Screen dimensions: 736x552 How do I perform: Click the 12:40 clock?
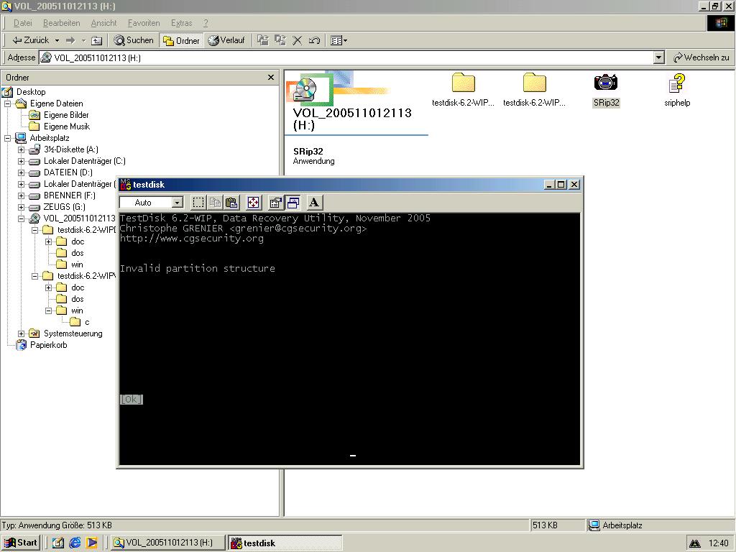pyautogui.click(x=718, y=543)
